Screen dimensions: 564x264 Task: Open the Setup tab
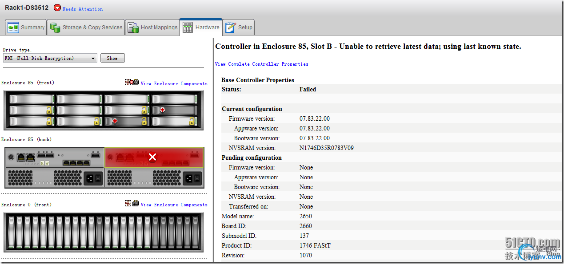coord(239,27)
